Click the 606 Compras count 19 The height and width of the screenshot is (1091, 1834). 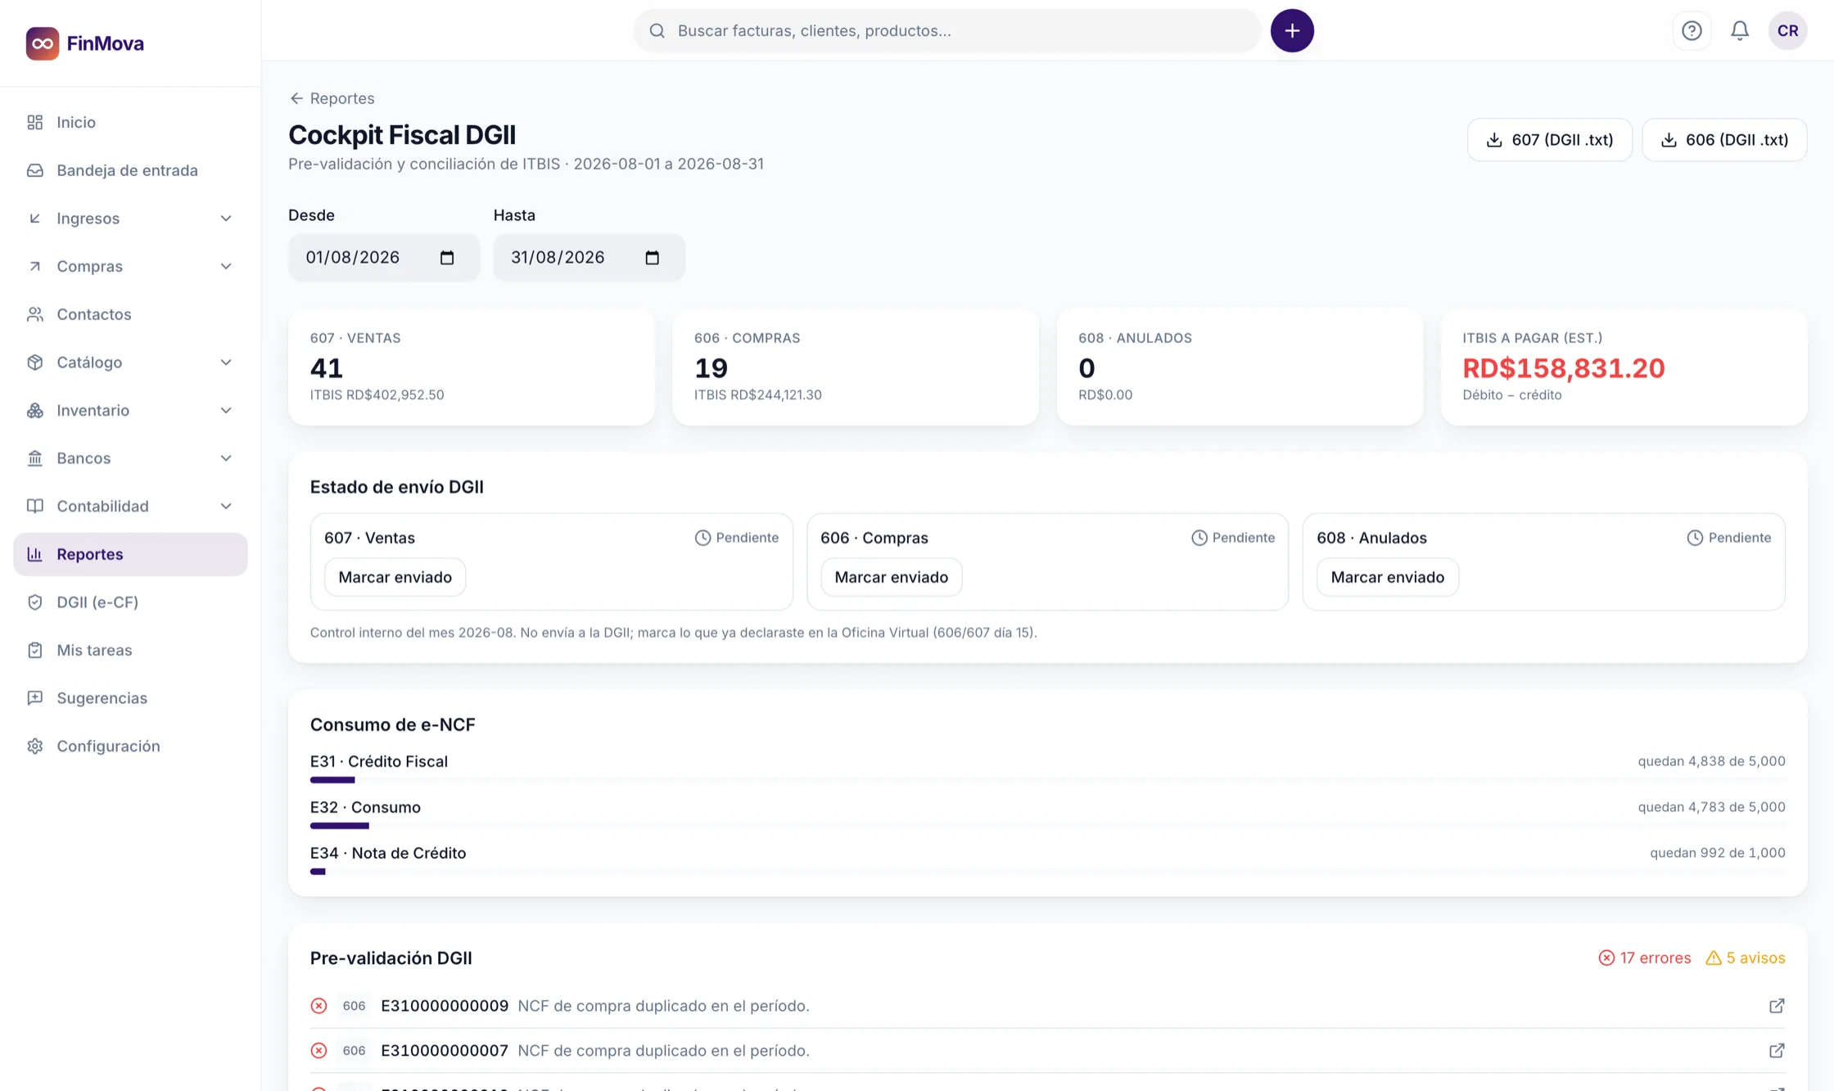coord(711,368)
